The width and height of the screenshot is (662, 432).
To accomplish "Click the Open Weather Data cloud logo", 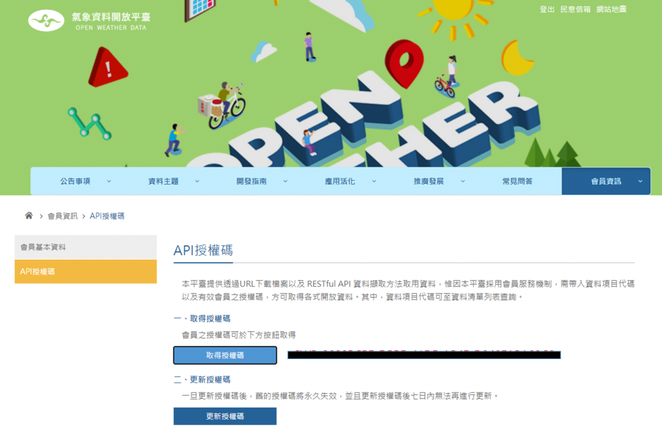I will click(x=46, y=20).
